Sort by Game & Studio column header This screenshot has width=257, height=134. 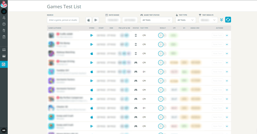click(55, 28)
